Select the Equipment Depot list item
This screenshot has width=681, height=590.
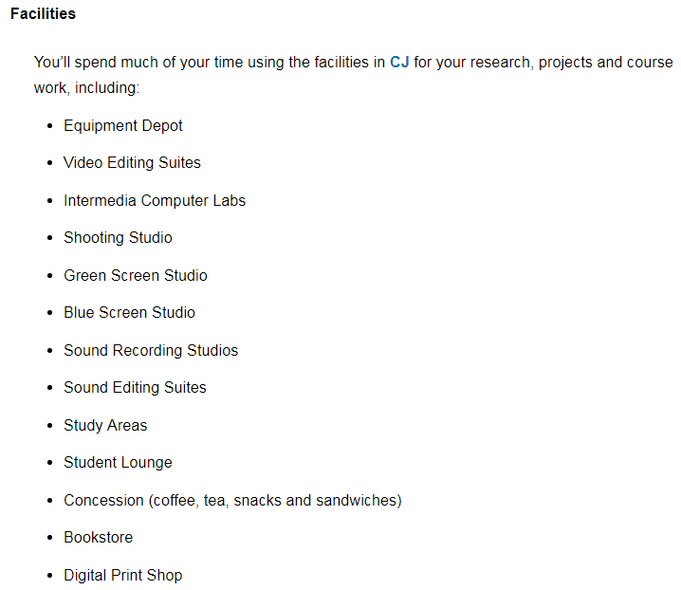[x=122, y=125]
